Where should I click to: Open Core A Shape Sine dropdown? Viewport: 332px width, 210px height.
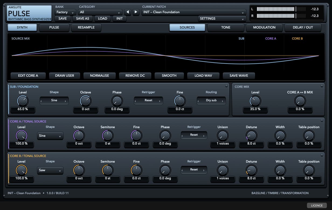[x=50, y=136]
